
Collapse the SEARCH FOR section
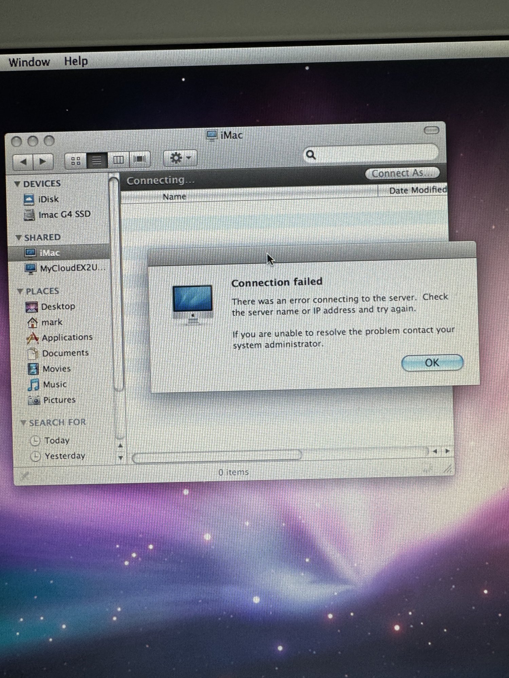23,423
